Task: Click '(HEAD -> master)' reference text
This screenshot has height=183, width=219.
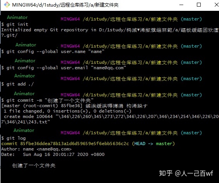Action: [x=153, y=144]
